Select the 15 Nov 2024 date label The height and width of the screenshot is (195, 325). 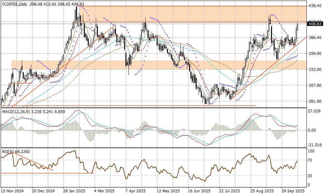pos(12,191)
